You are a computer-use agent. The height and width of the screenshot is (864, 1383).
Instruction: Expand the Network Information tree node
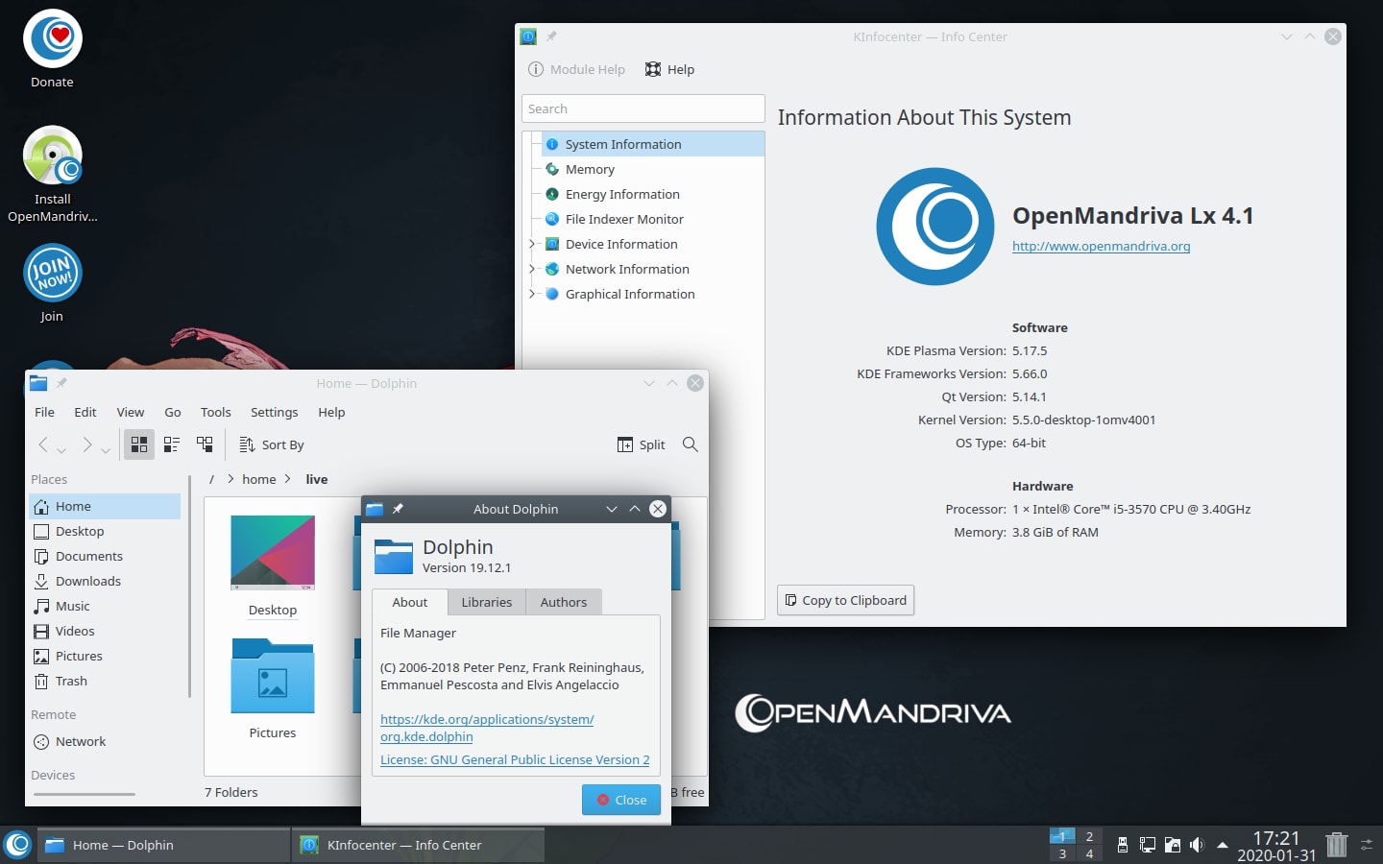(532, 269)
